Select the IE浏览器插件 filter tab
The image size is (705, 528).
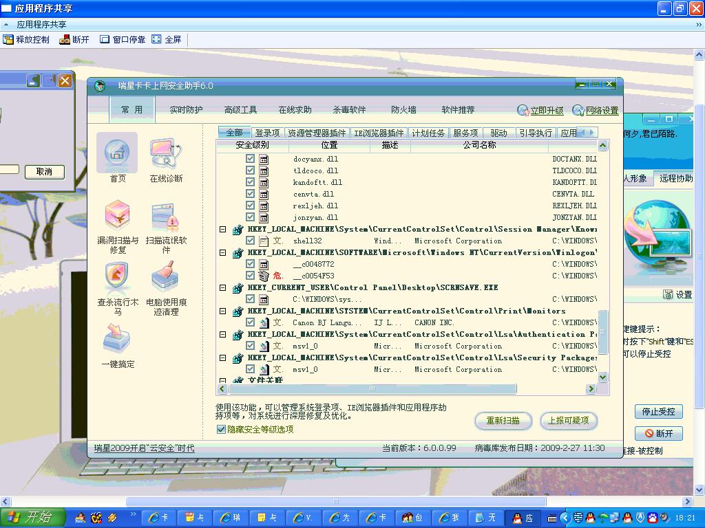(x=379, y=133)
